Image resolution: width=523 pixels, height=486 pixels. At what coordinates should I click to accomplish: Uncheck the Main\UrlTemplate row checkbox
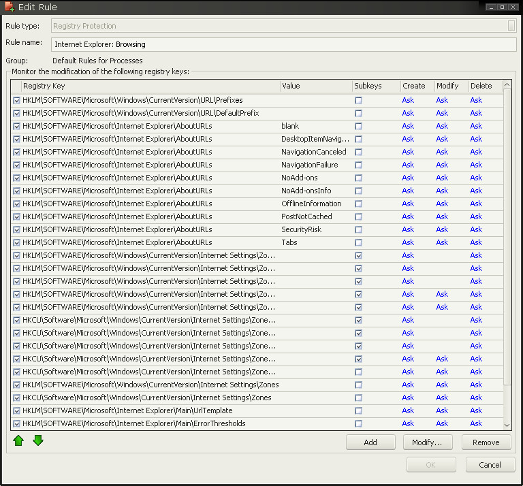16,410
